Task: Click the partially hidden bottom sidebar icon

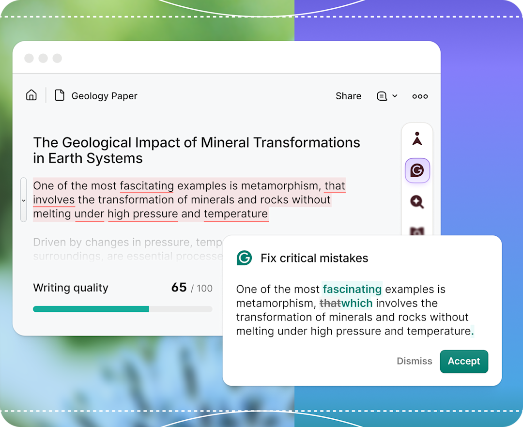Action: [x=417, y=232]
